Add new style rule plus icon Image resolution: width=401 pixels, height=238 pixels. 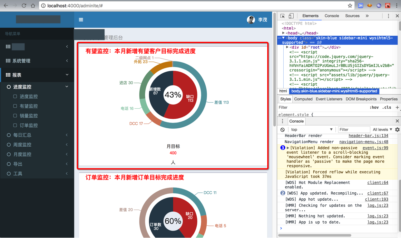(x=397, y=107)
